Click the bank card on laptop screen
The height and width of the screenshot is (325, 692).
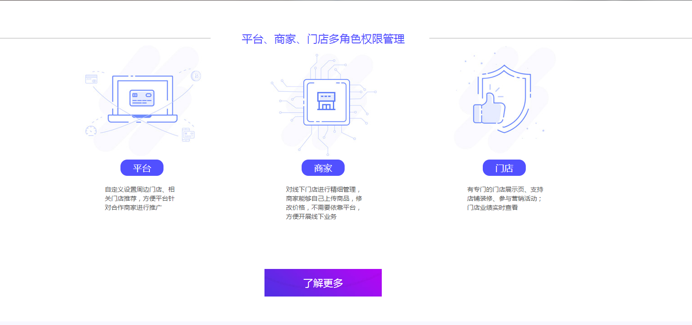(x=142, y=98)
